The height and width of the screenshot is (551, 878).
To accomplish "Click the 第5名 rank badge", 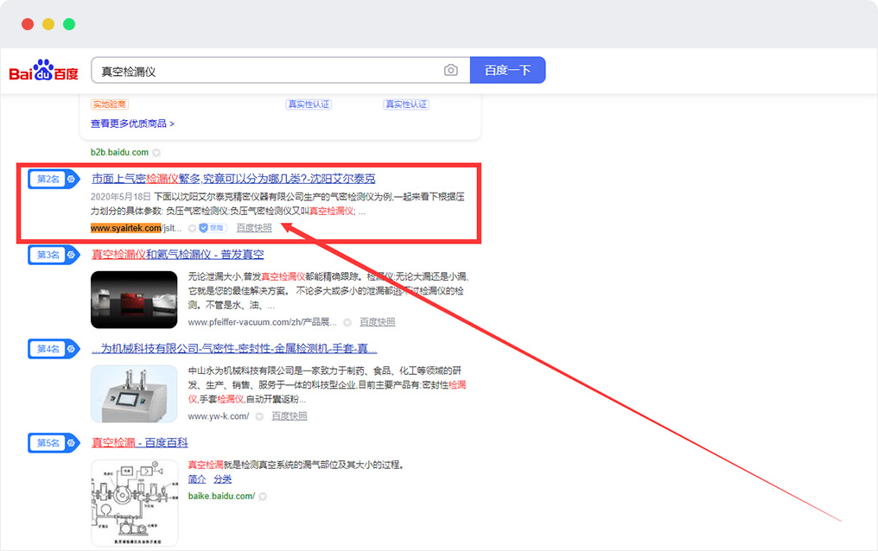I will pyautogui.click(x=54, y=443).
